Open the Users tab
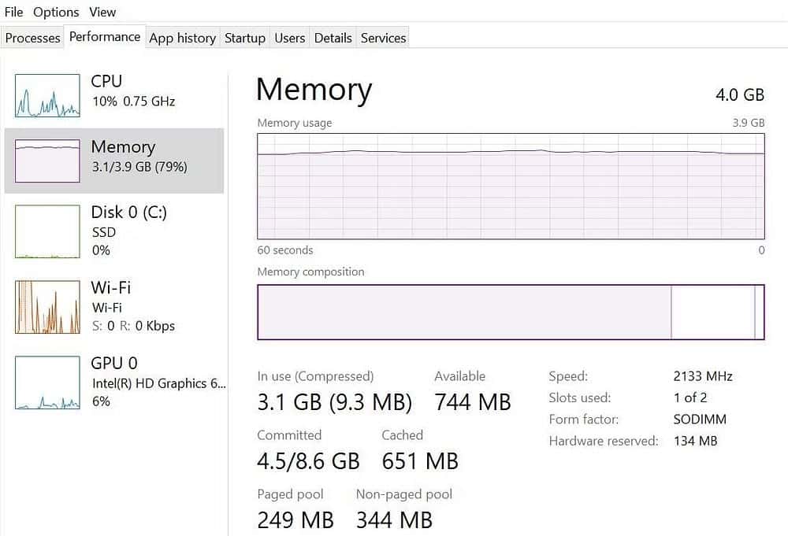The height and width of the screenshot is (536, 788). [289, 38]
